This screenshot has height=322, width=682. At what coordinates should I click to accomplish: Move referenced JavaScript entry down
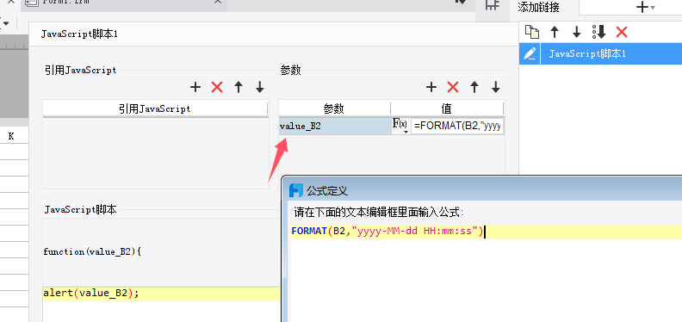point(260,87)
